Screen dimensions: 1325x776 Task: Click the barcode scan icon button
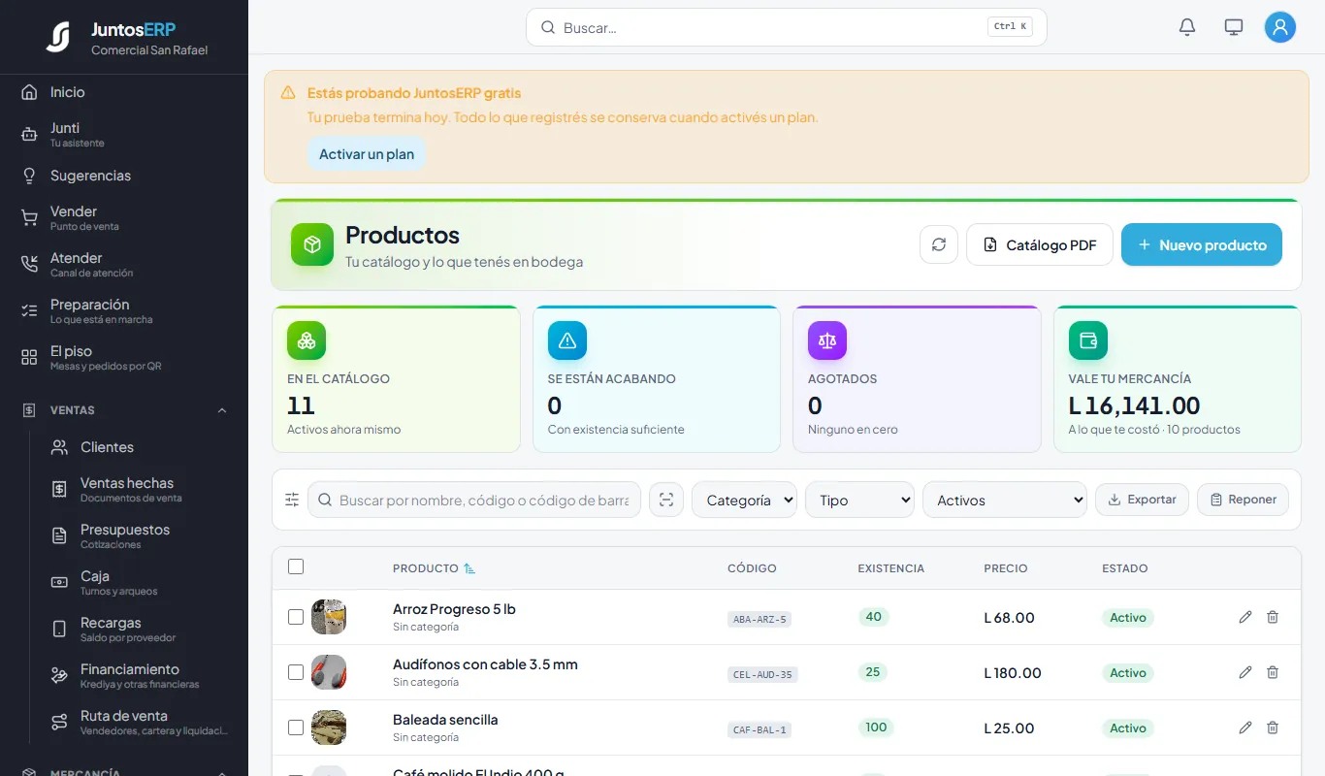(x=666, y=500)
